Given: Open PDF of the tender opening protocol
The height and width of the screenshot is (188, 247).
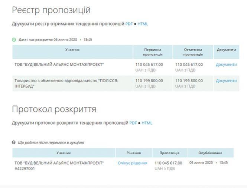Looking at the screenshot, I should click(x=133, y=123).
